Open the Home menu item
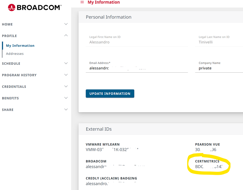This screenshot has height=190, width=243. pyautogui.click(x=7, y=24)
